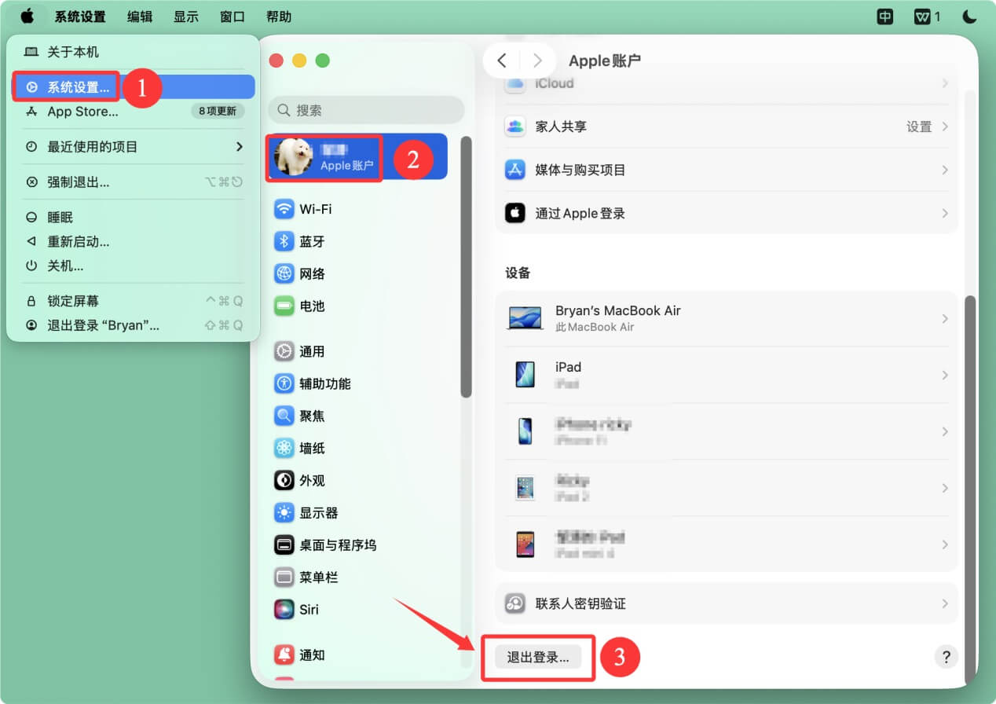Expand the Family Sharing (家人共享) row chevron
Screen dimensions: 996x704
[944, 126]
